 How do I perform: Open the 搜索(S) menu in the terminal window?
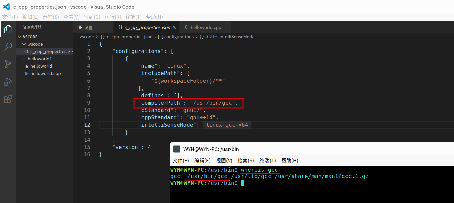click(x=246, y=160)
